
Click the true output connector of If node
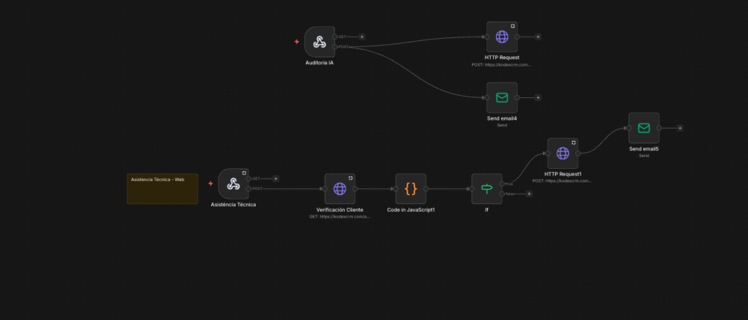(x=502, y=183)
